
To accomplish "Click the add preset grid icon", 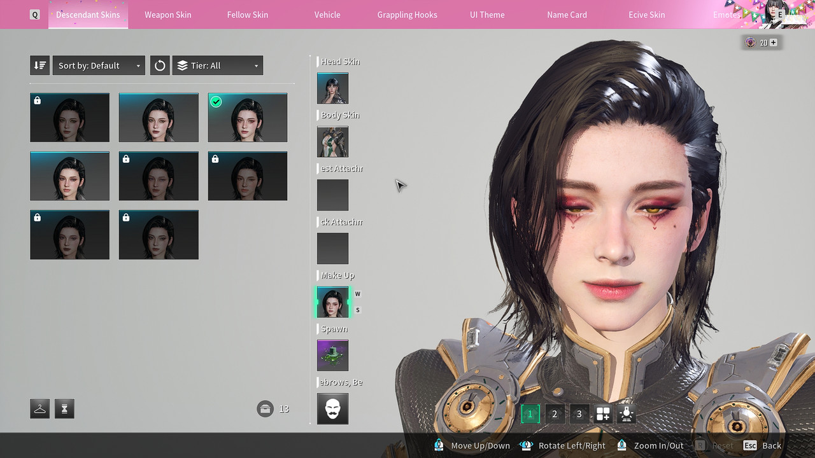I will pyautogui.click(x=603, y=414).
